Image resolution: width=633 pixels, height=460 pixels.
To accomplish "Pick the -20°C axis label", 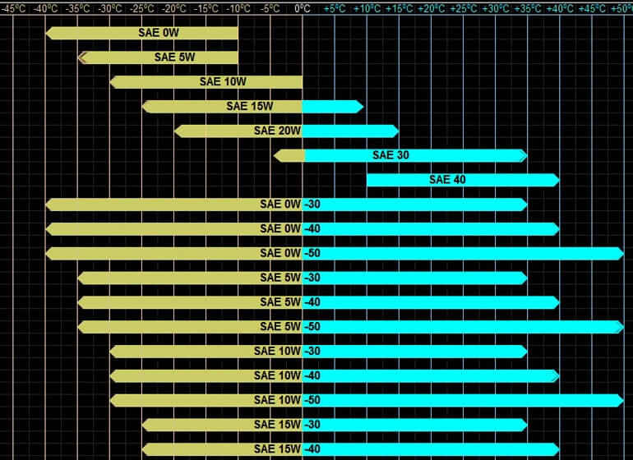I will (174, 8).
